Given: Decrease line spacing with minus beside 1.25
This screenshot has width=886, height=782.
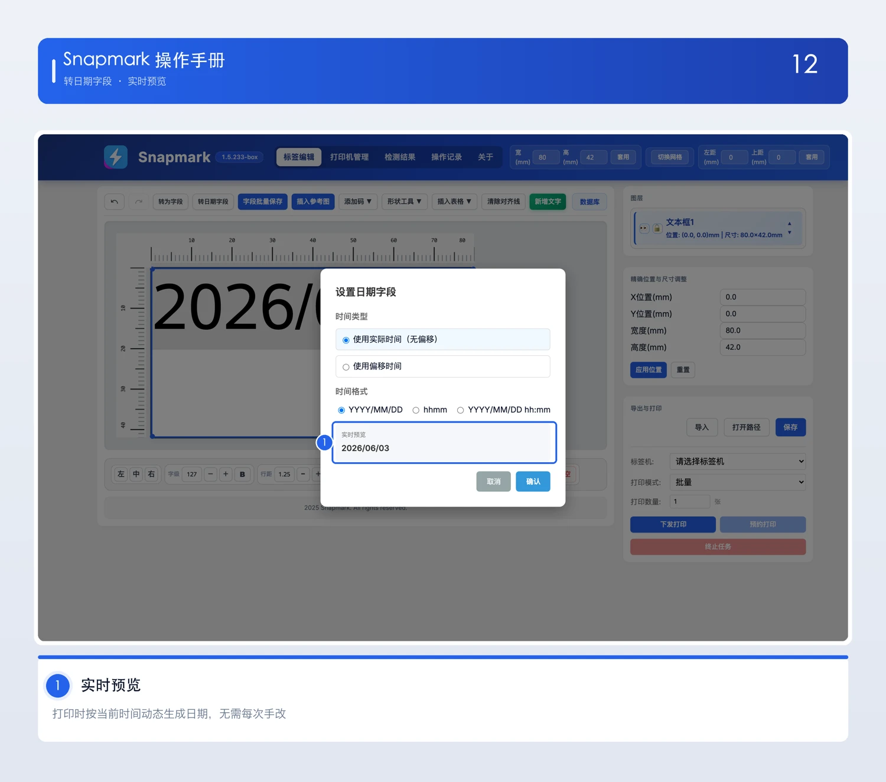Looking at the screenshot, I should coord(303,474).
